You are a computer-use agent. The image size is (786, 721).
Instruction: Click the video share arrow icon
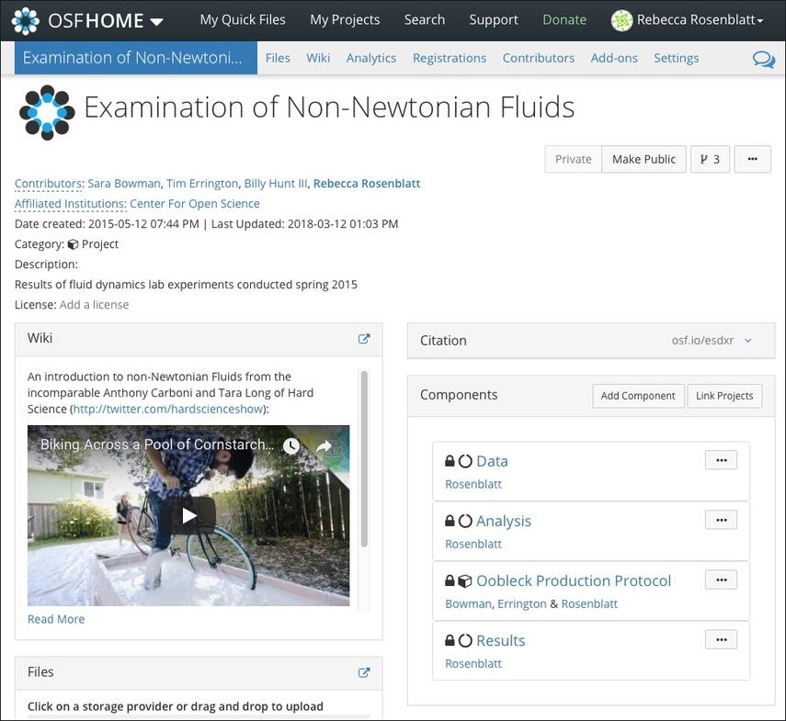point(325,445)
